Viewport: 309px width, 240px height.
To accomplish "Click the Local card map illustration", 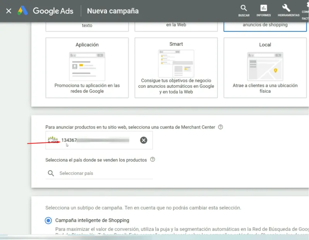I will (x=265, y=66).
